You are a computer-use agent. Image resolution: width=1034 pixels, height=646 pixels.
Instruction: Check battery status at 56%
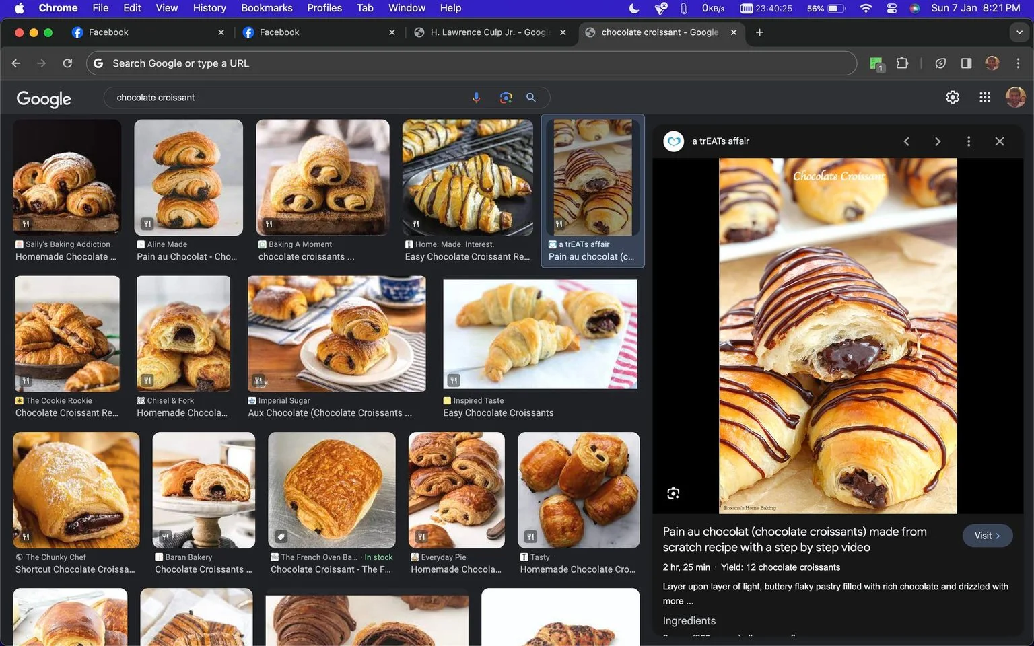pyautogui.click(x=826, y=8)
